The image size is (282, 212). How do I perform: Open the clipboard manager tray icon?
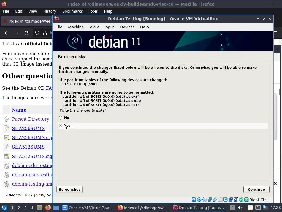coord(250,208)
